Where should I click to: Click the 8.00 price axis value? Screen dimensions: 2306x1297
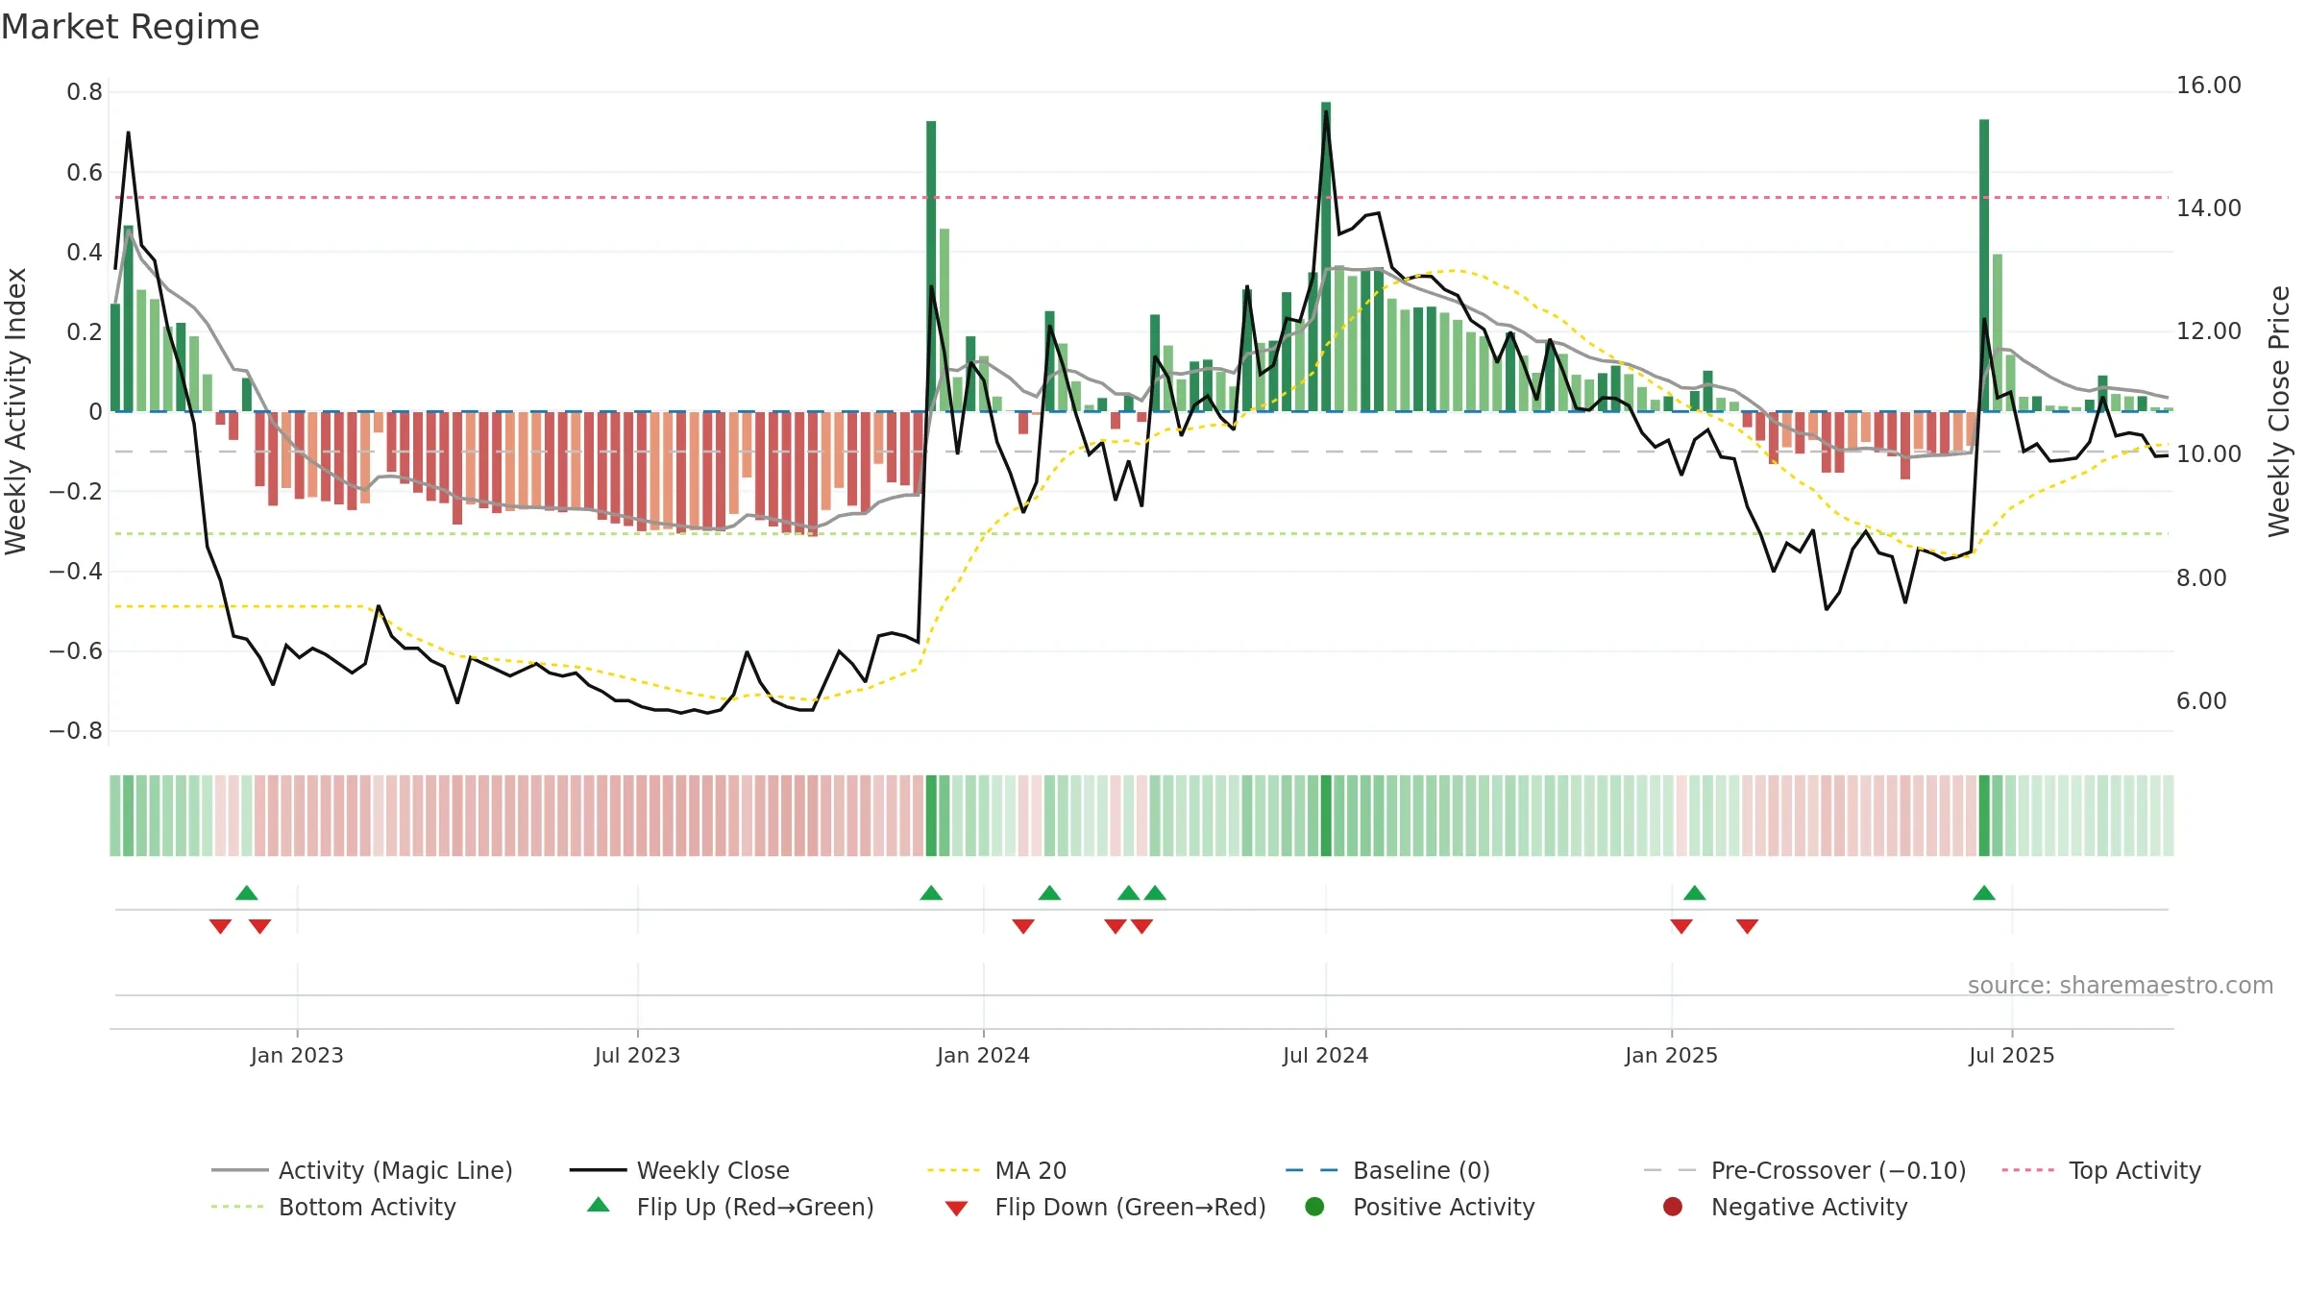click(x=2201, y=578)
